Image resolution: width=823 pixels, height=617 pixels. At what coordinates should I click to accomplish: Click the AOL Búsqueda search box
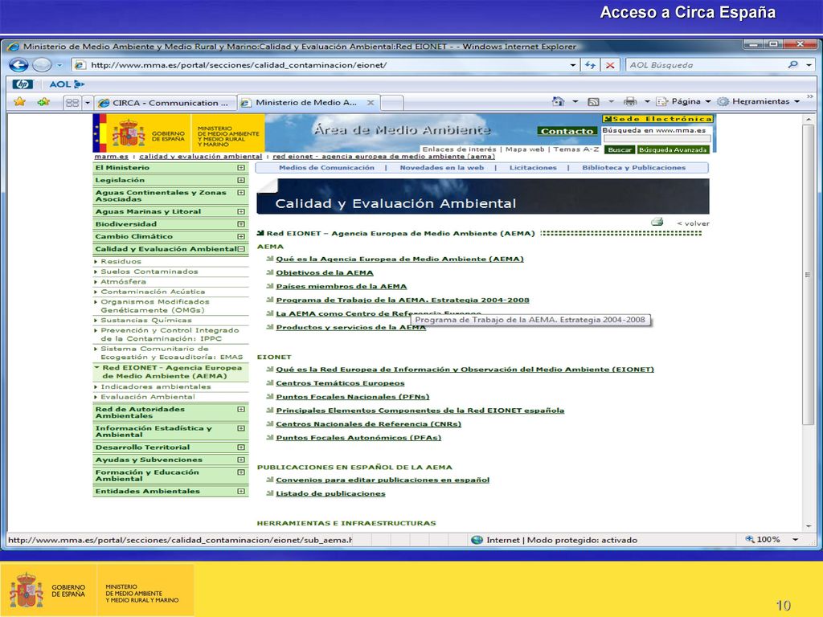(706, 65)
